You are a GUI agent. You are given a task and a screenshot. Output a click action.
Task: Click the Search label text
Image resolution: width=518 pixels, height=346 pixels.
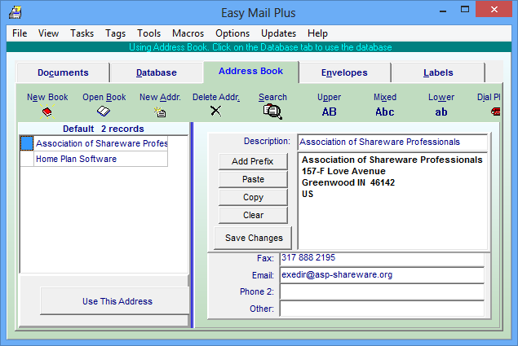pyautogui.click(x=272, y=98)
